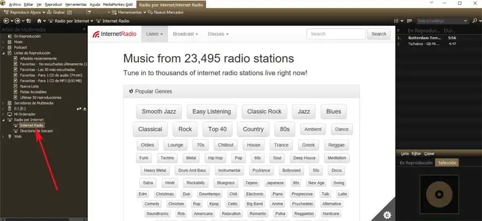The image size is (482, 221).
Task: Click the column layout icon beside the catalog box
Action: pos(409,21)
